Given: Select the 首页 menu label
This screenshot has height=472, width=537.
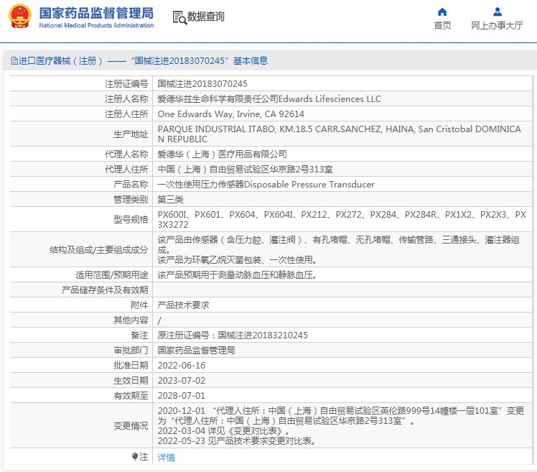Looking at the screenshot, I should tap(442, 25).
